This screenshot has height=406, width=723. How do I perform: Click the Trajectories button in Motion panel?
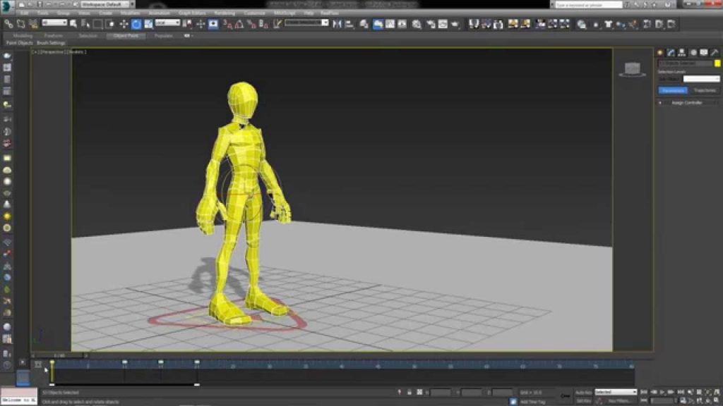coord(705,90)
